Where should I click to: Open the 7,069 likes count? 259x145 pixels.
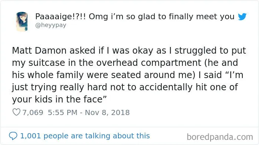pyautogui.click(x=33, y=112)
